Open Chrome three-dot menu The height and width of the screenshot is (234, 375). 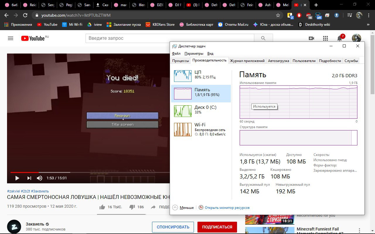coord(368,15)
